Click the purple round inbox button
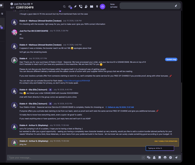 pyautogui.click(x=103, y=7)
